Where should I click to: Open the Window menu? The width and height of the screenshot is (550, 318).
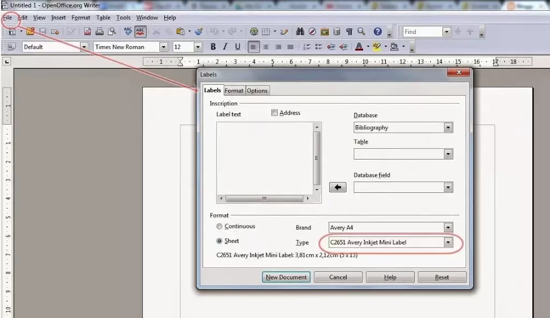147,18
